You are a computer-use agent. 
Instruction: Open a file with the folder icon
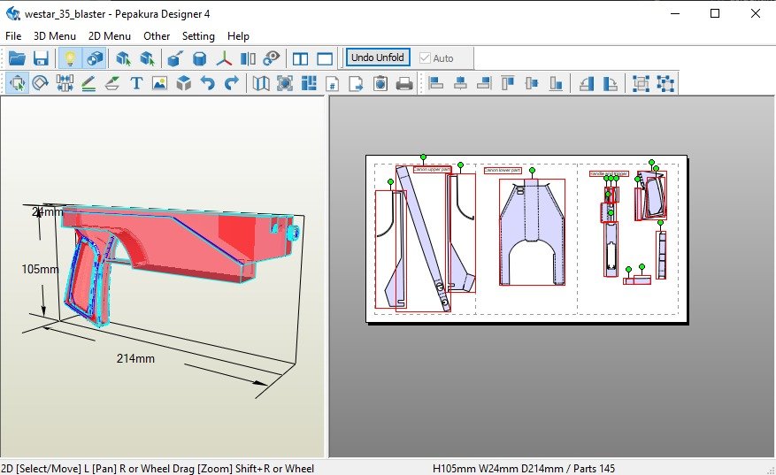point(17,58)
